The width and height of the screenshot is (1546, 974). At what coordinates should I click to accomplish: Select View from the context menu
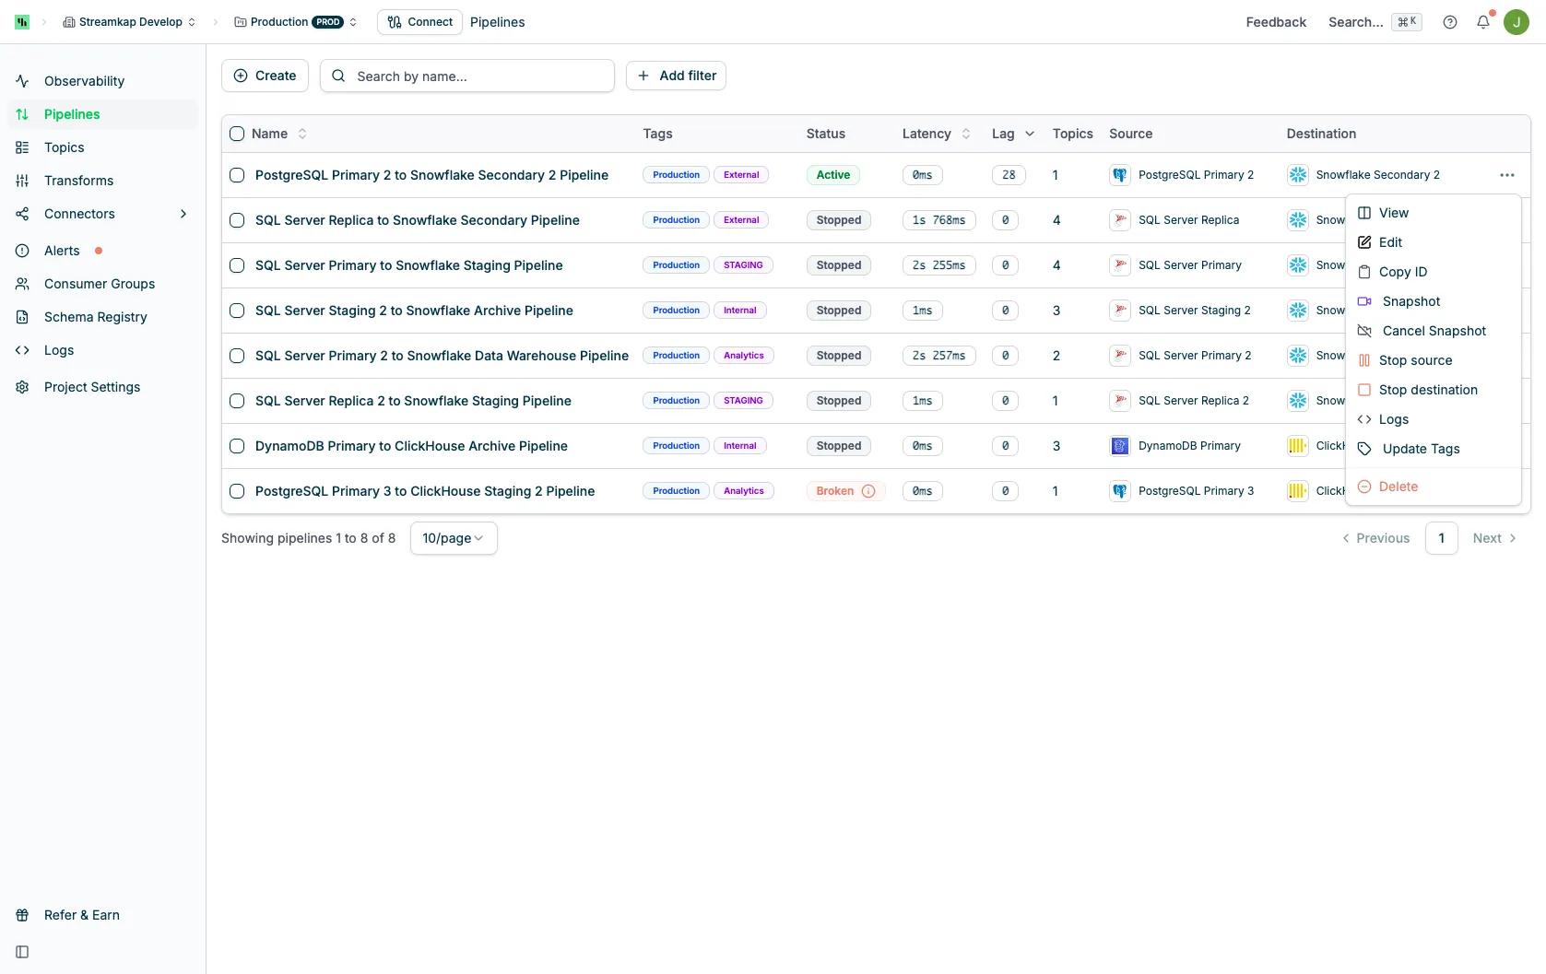pos(1433,213)
